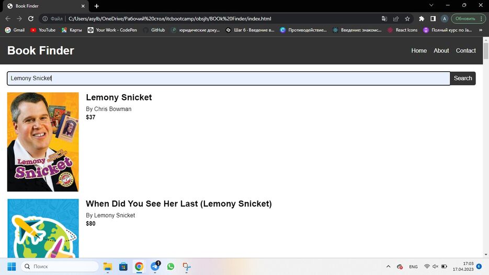This screenshot has height=275, width=489.
Task: Open Microsoft Store from the taskbar
Action: tap(123, 267)
